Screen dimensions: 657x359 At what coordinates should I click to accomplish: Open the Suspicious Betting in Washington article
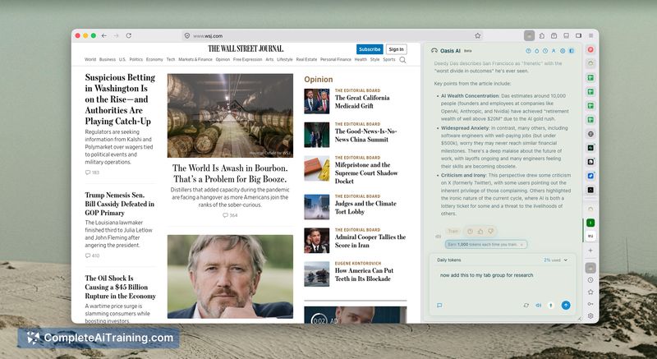pos(120,99)
